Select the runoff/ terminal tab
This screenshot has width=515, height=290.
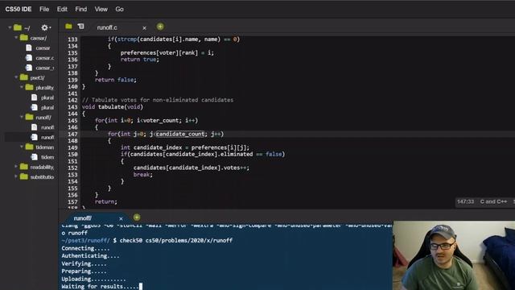pyautogui.click(x=83, y=218)
